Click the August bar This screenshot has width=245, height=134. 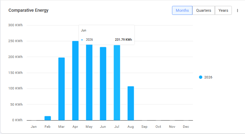tap(130, 103)
